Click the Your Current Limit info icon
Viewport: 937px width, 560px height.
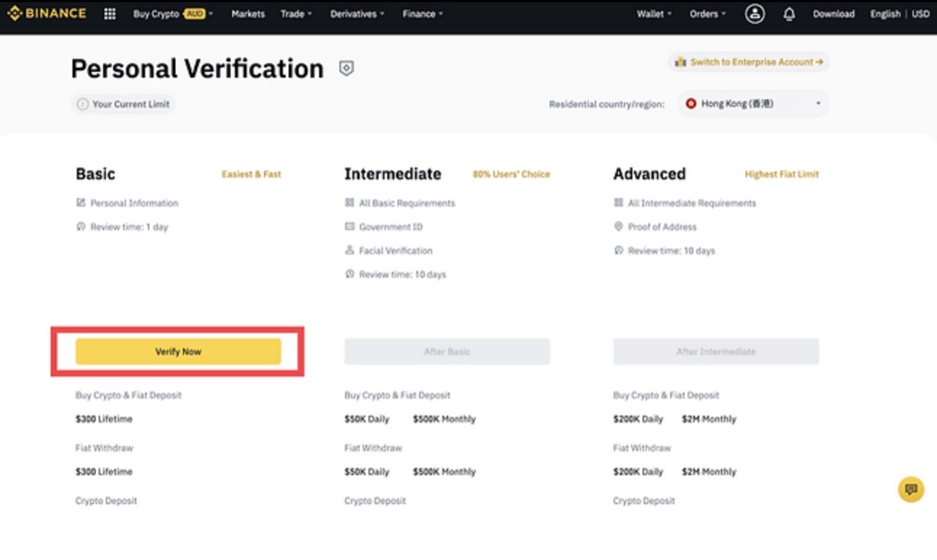[x=83, y=104]
